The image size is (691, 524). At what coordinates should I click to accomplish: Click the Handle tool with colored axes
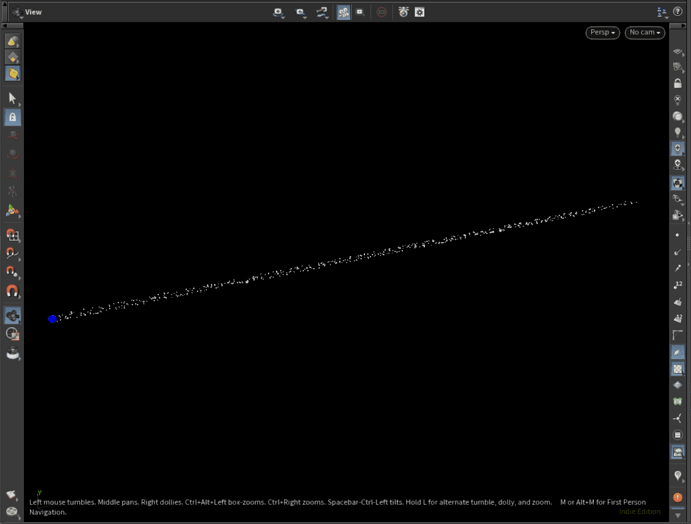(12, 210)
